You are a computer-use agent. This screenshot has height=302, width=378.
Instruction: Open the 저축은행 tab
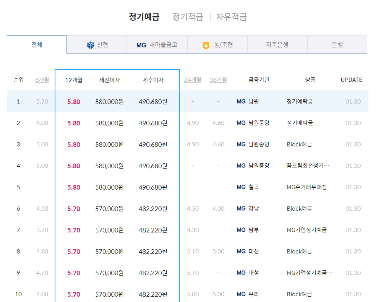(x=277, y=45)
